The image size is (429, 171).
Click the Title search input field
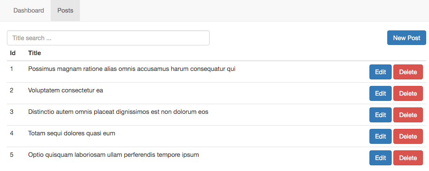(108, 38)
